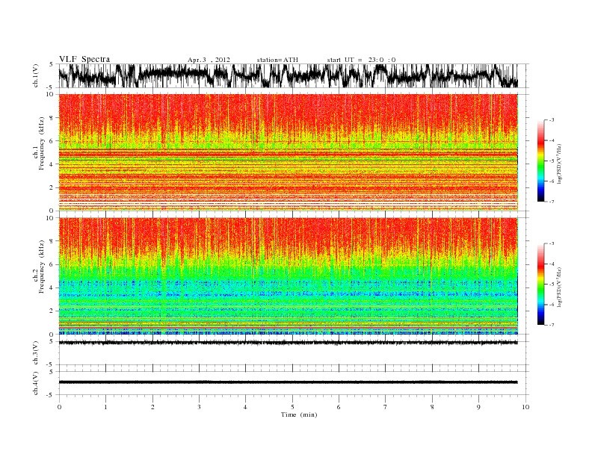Click the ch.3 voltage trace line
Image resolution: width=592 pixels, height=457 pixels.
tap(288, 343)
